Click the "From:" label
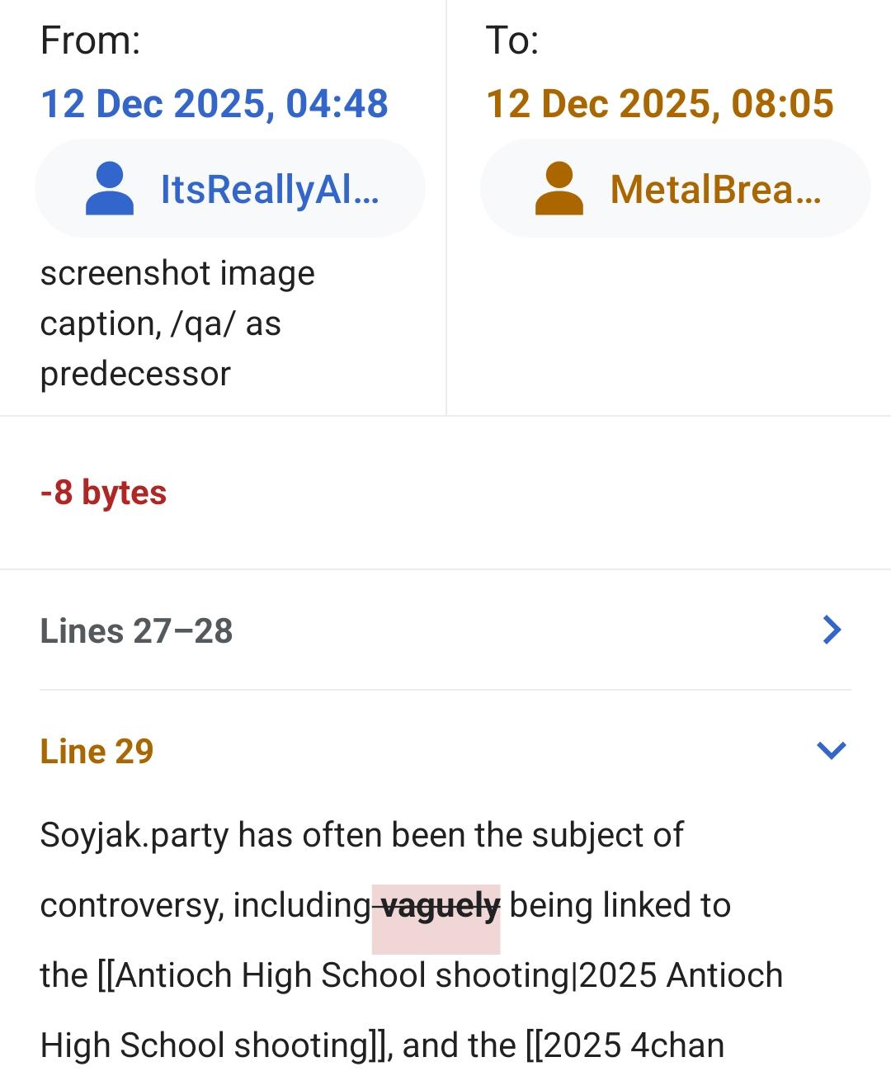The width and height of the screenshot is (891, 1090). click(x=90, y=40)
